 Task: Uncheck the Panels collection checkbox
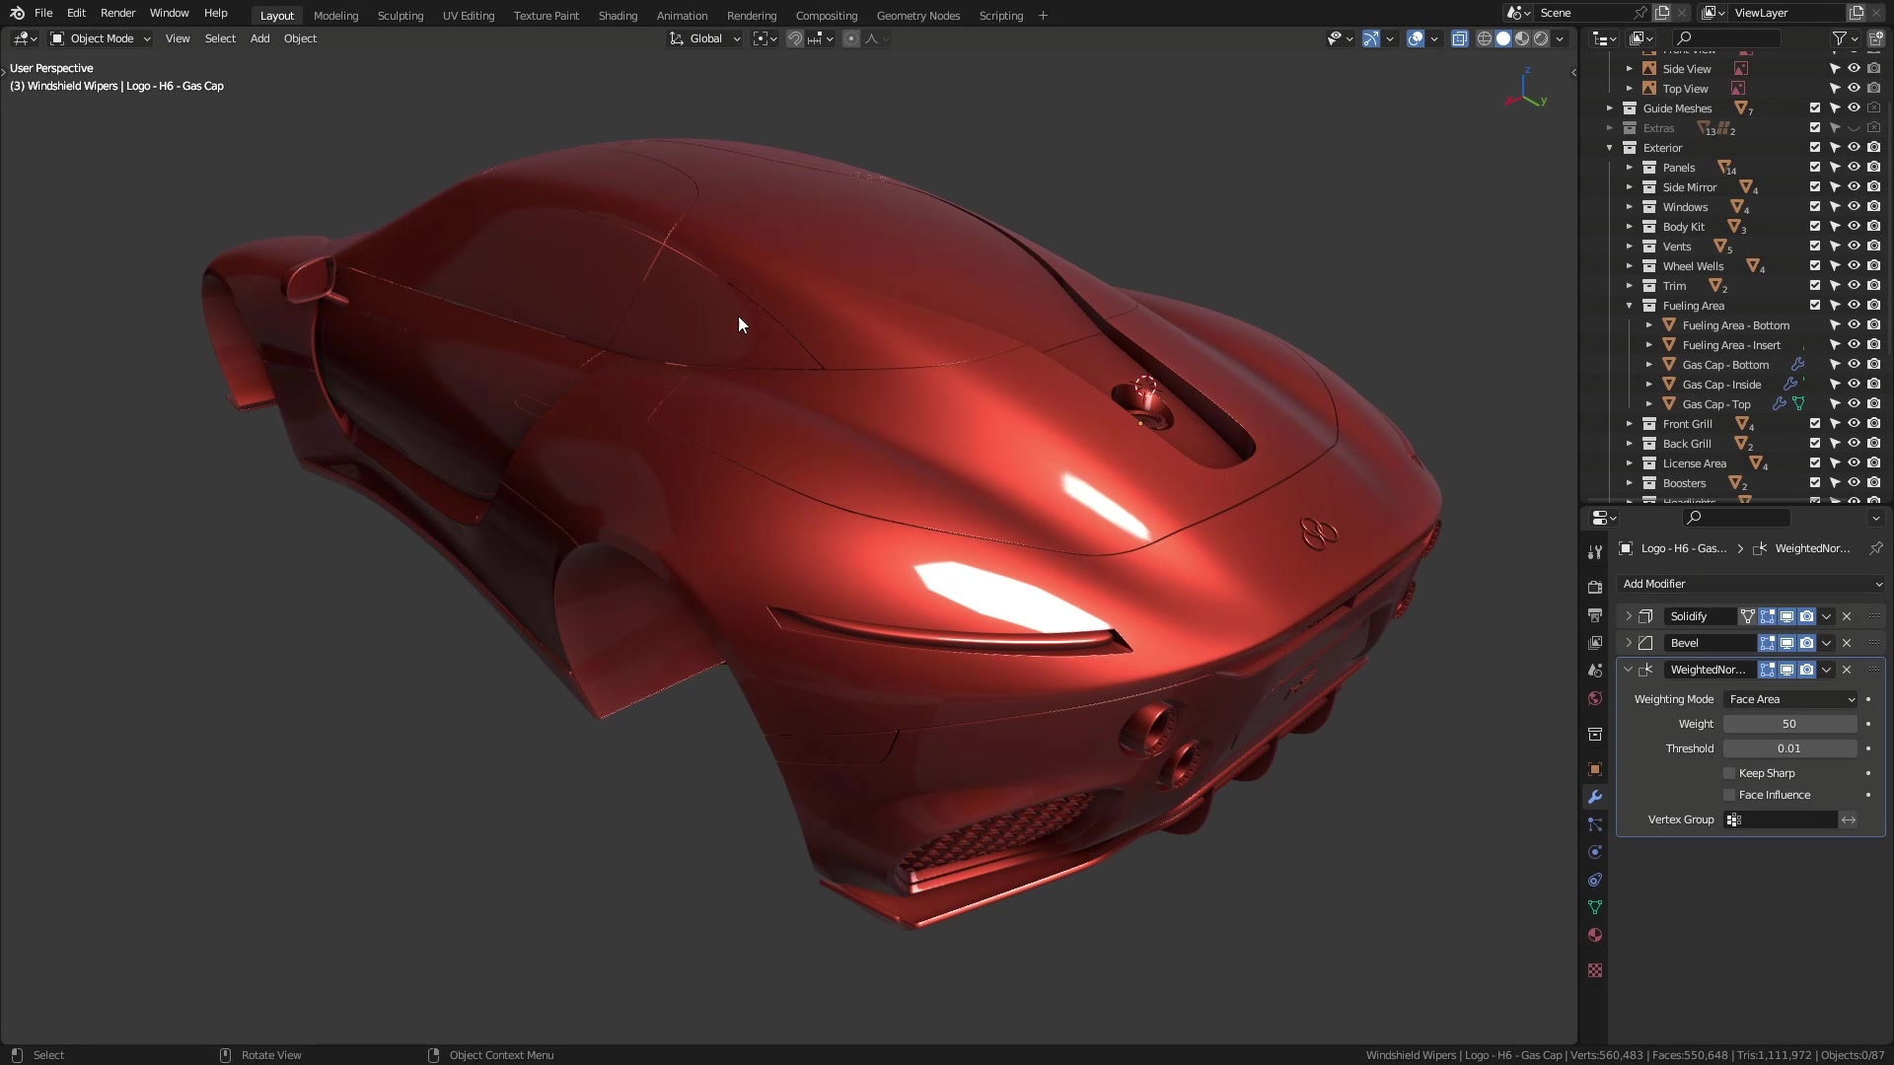(x=1815, y=168)
